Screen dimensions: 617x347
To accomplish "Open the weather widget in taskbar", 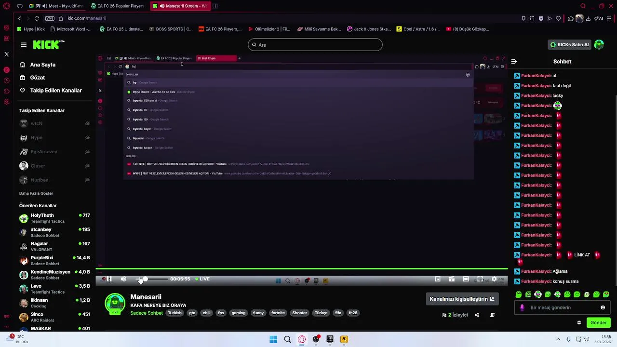I will (20, 339).
